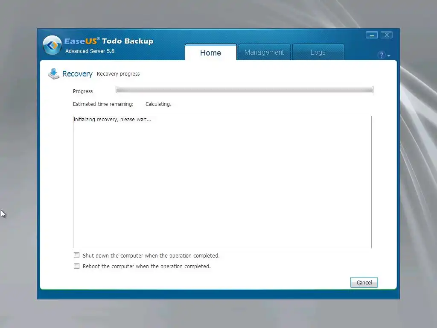Click inside the recovery log box
437x328 pixels.
pyautogui.click(x=222, y=182)
